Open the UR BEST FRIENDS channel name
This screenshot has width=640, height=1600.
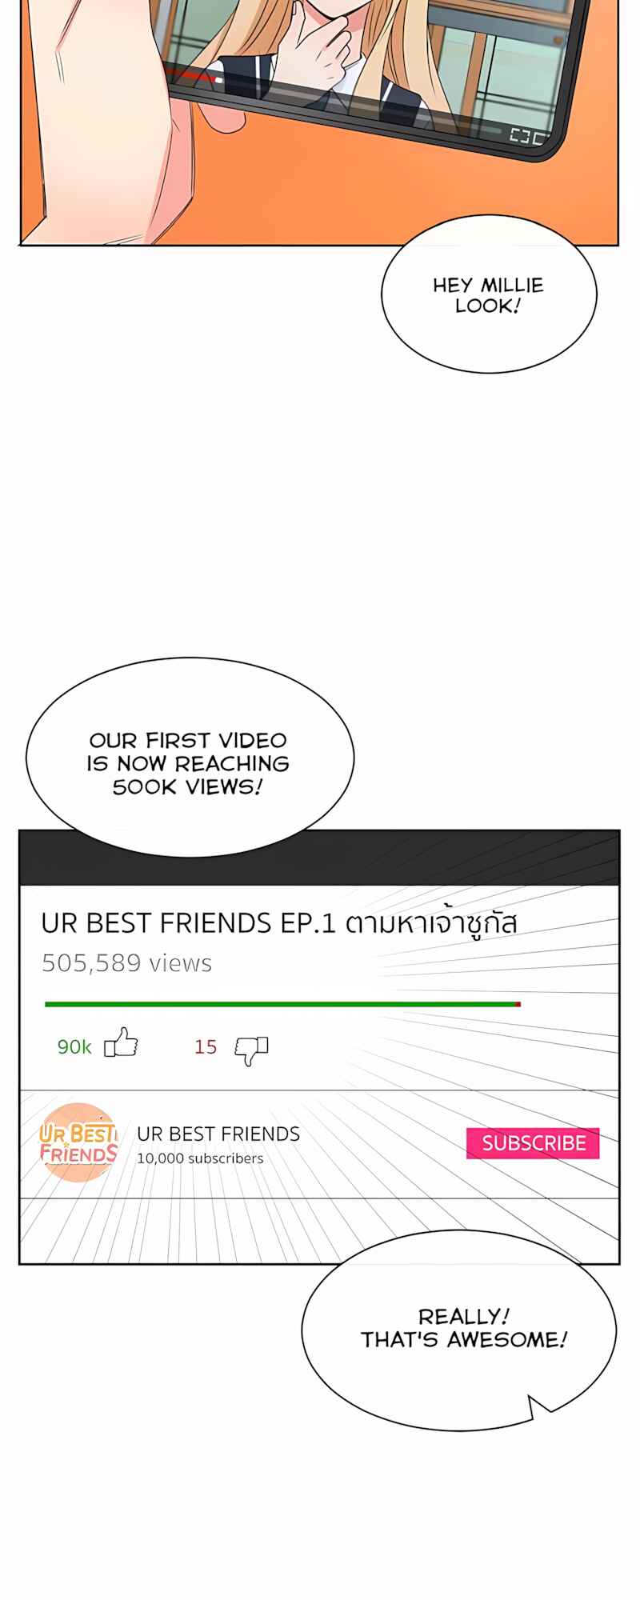click(218, 1134)
